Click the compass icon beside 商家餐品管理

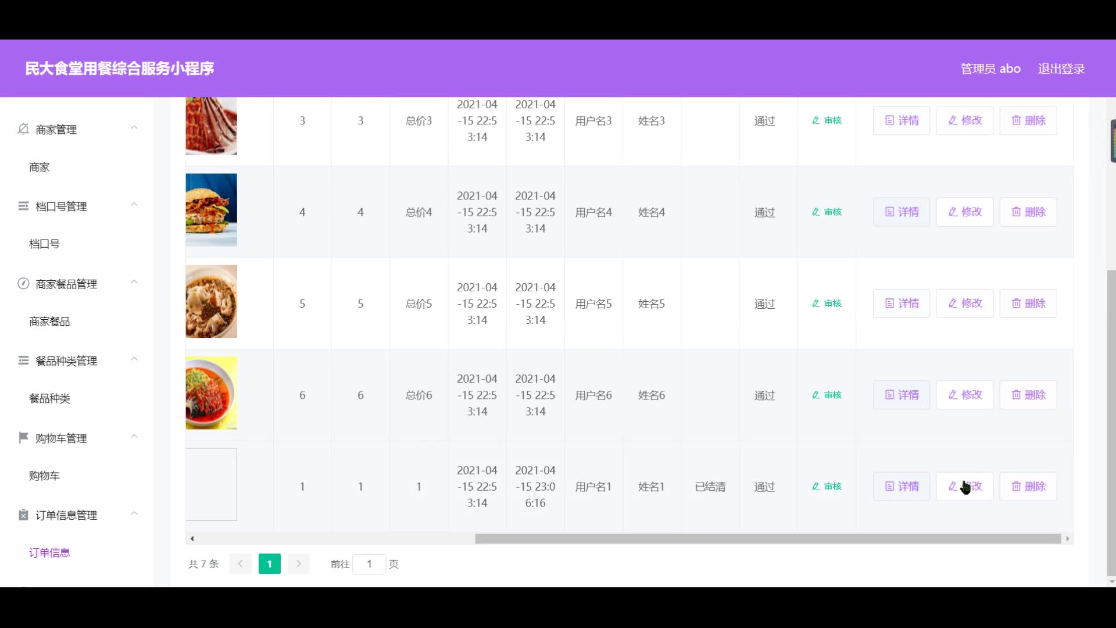pos(23,283)
